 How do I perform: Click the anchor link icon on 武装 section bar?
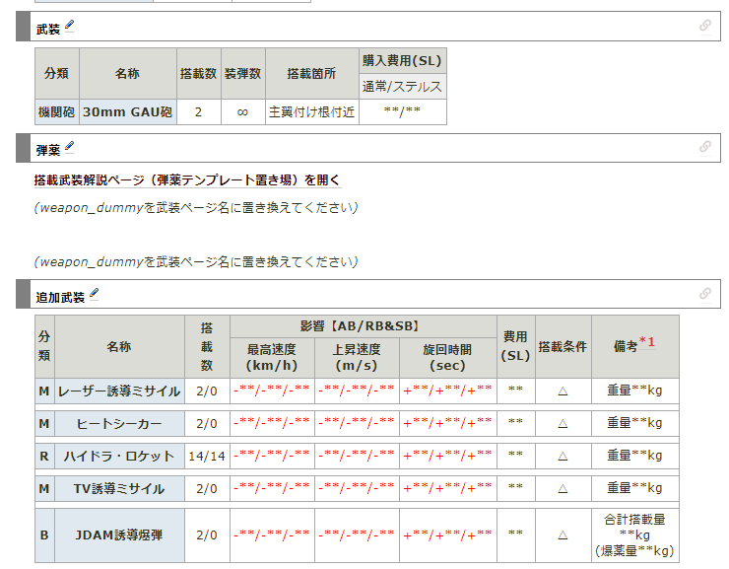[x=704, y=26]
